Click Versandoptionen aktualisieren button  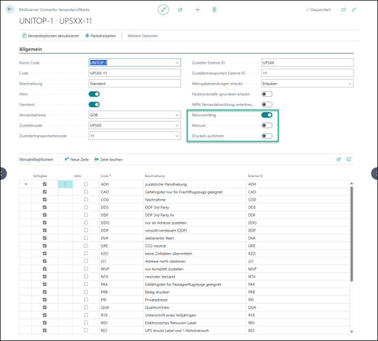[50, 36]
